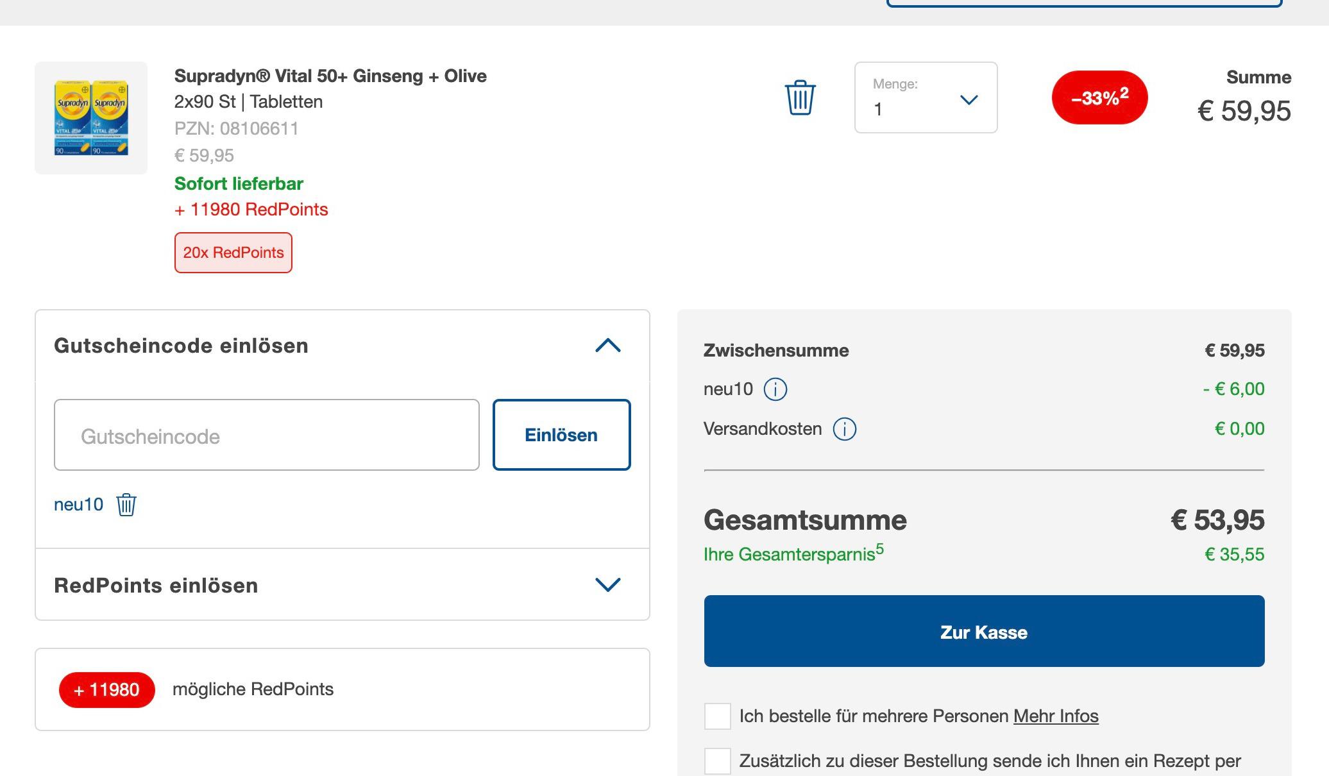The height and width of the screenshot is (776, 1329).
Task: Click the -33% discount badge
Action: (x=1099, y=97)
